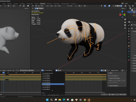The height and width of the screenshot is (102, 136).
Task: Click the red X axis on navigation gizmo
Action: 120,15
